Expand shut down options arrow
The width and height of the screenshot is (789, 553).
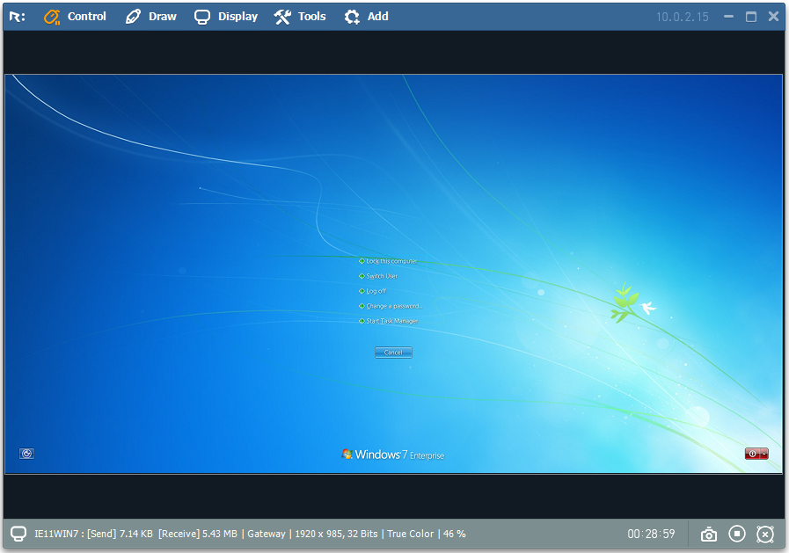[763, 454]
